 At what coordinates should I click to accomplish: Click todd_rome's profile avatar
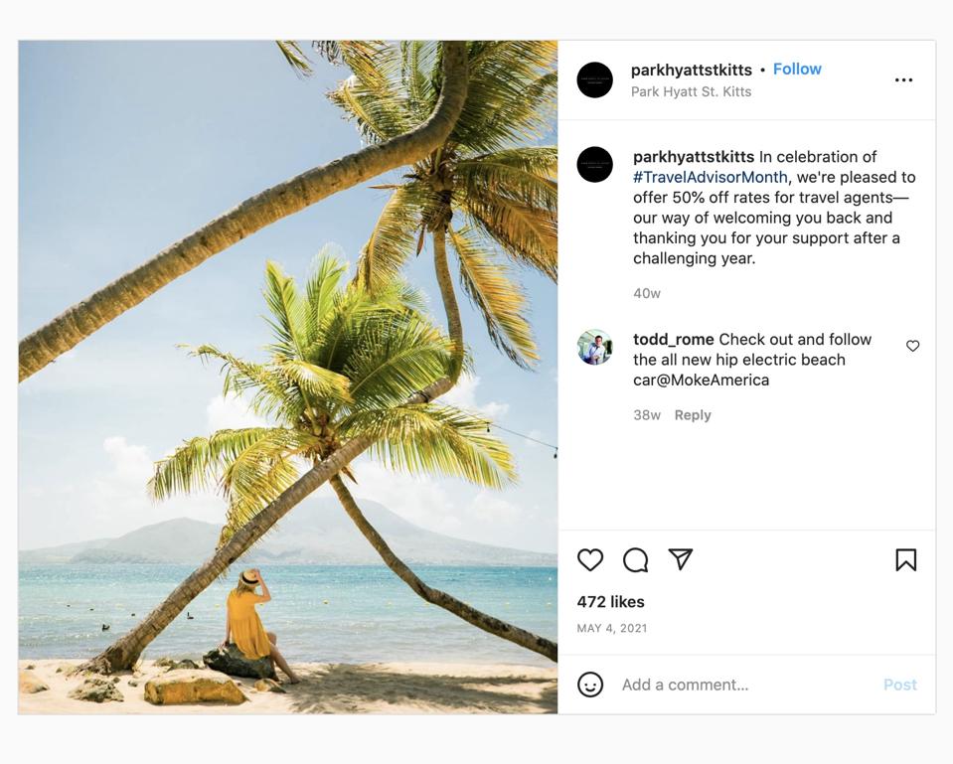[594, 348]
